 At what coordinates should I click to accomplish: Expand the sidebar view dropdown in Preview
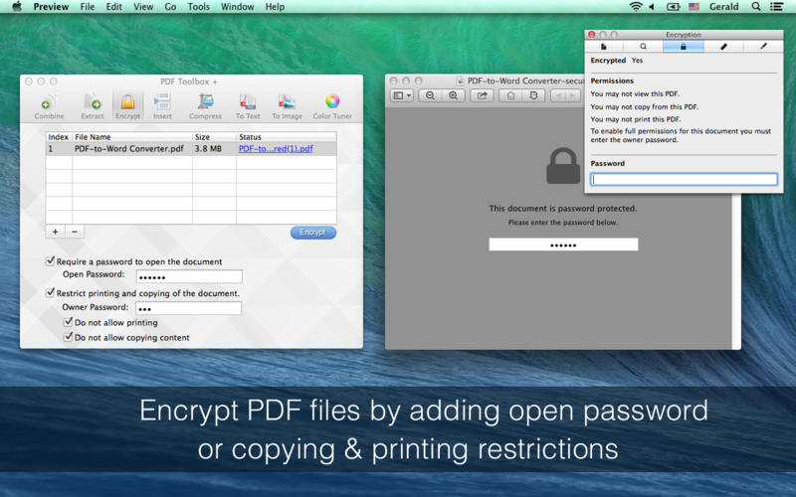click(402, 95)
